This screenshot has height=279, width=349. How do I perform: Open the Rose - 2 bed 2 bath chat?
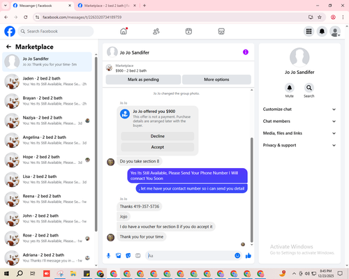pos(47,239)
